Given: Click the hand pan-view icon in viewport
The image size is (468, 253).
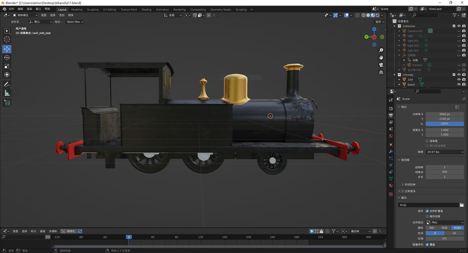Looking at the screenshot, I should point(381,57).
